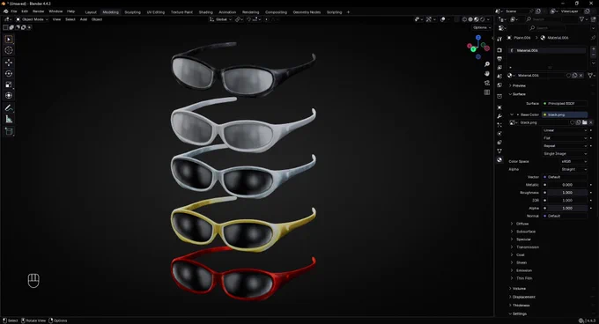Open the Render properties tab
599x324 pixels.
(499, 50)
